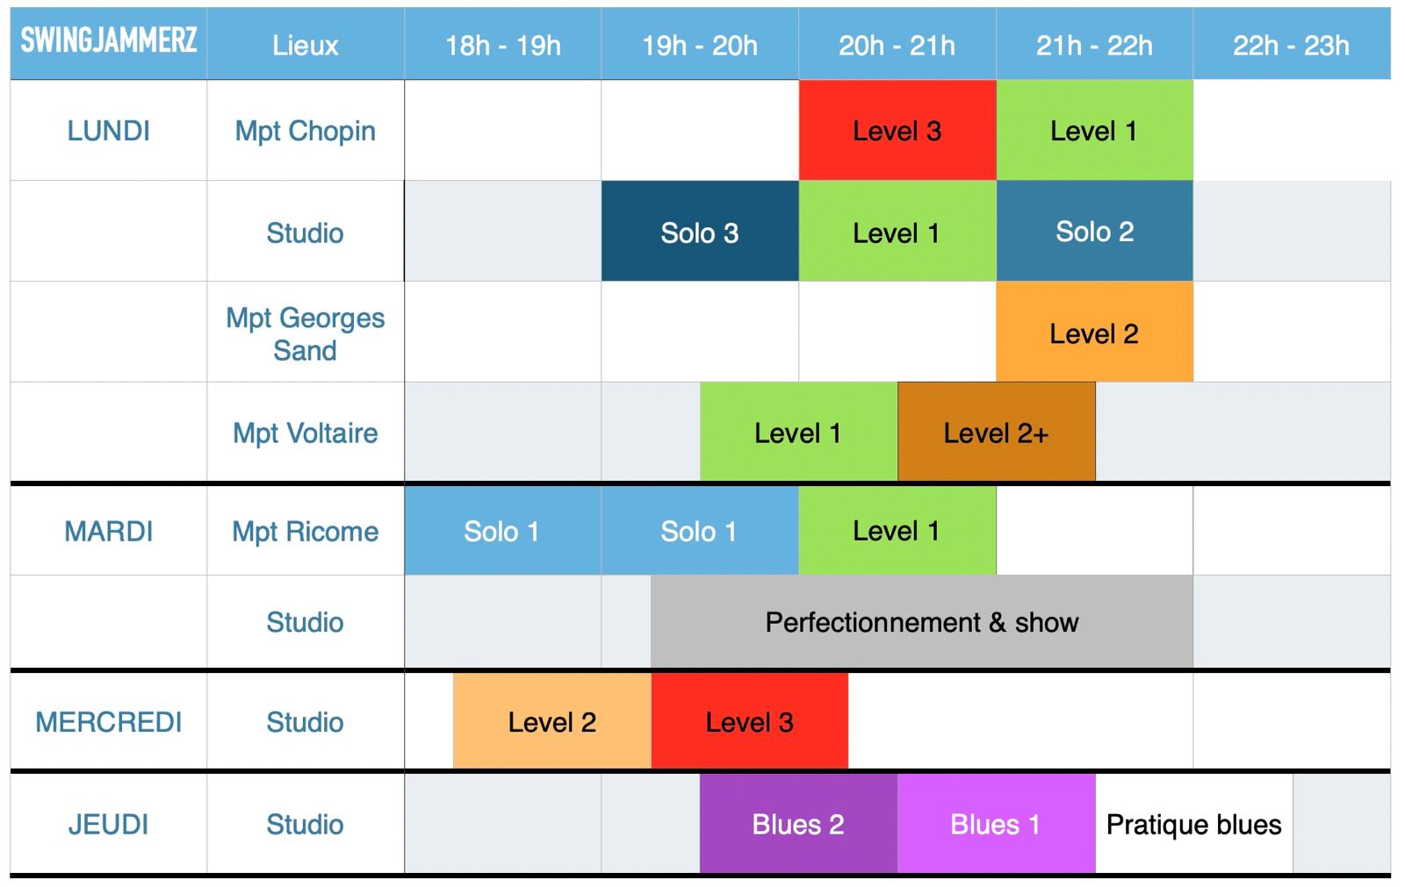
Task: Click the Solo 2 class block
Action: 1094,232
